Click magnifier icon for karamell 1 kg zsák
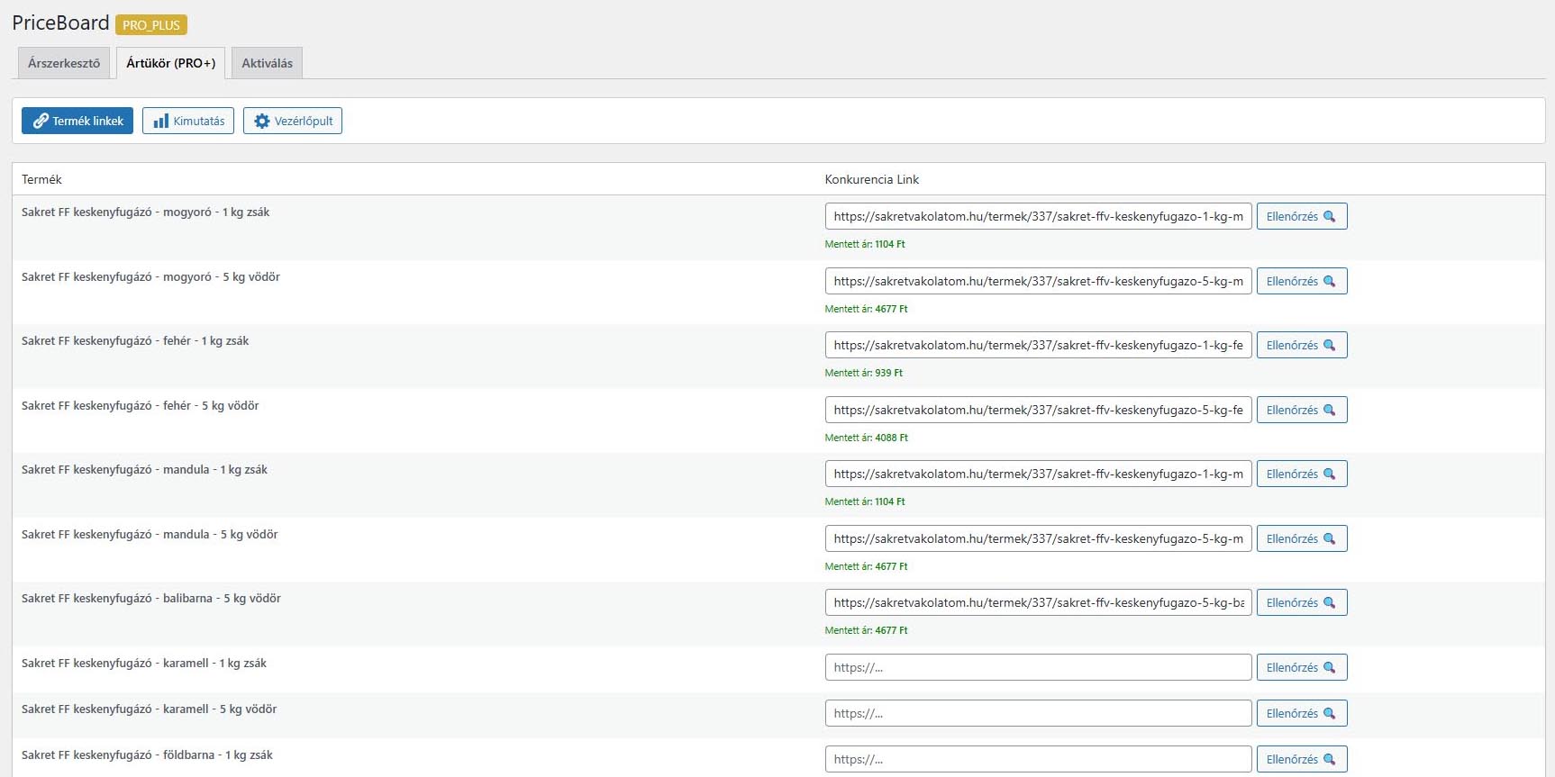The image size is (1555, 777). pyautogui.click(x=1329, y=668)
